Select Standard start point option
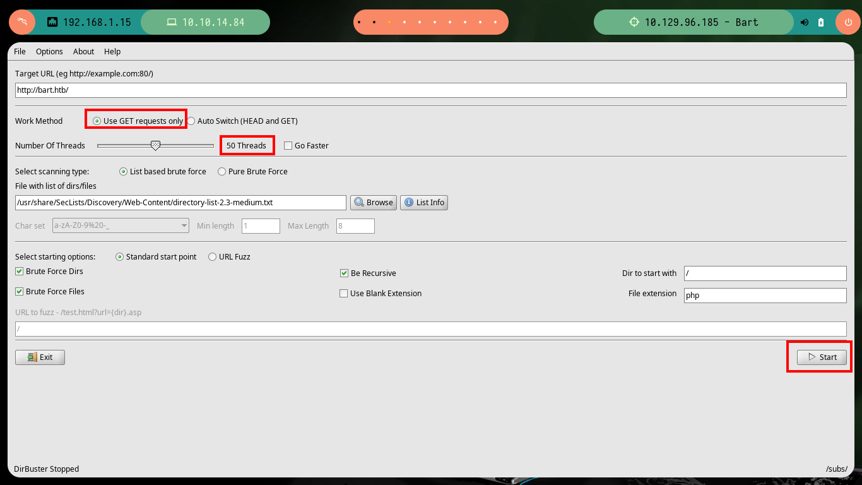 click(156, 256)
